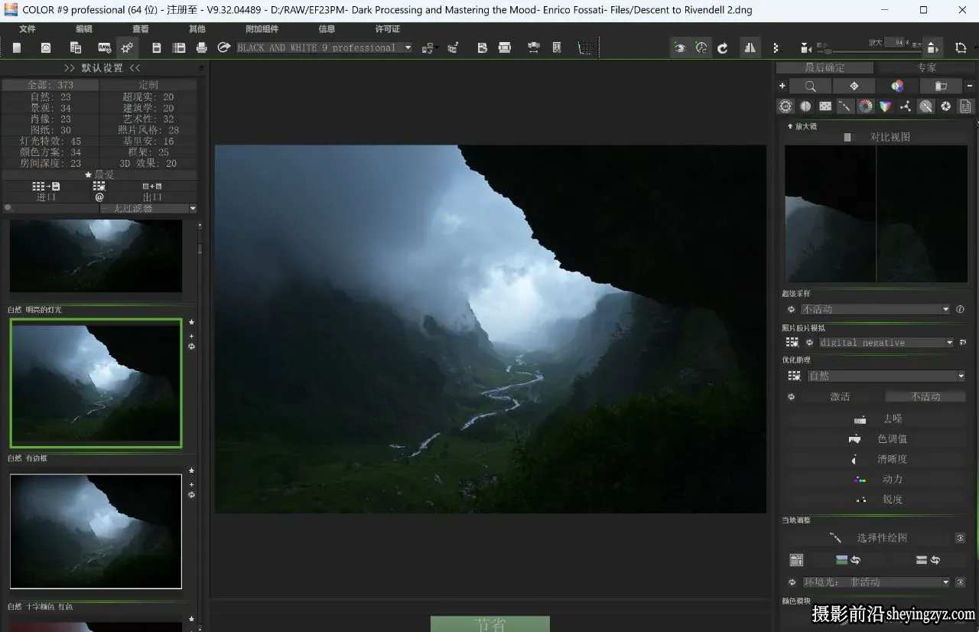
Task: Click the crop/rotate frame icon in the top right
Action: pyautogui.click(x=961, y=48)
